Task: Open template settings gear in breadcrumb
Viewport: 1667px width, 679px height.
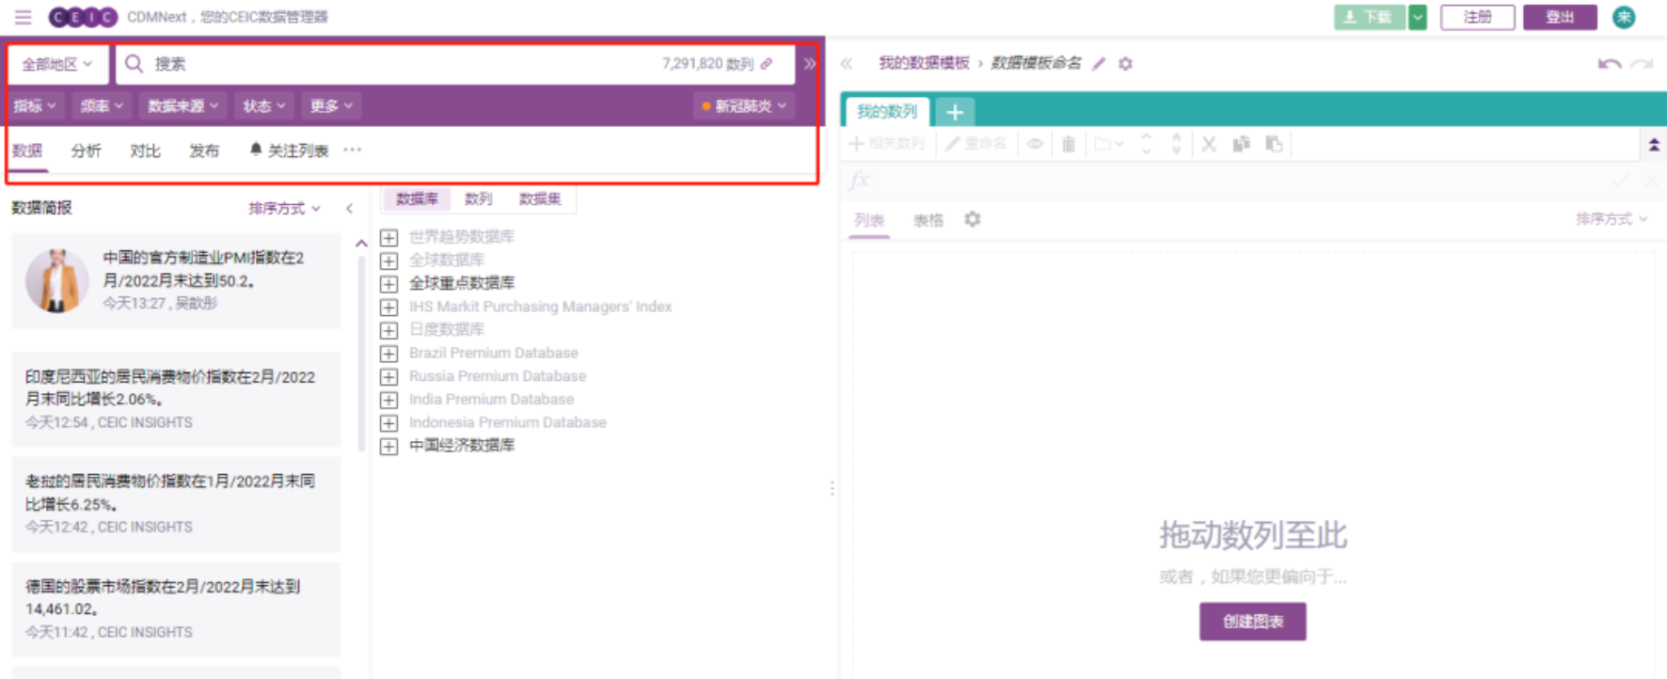Action: 1125,64
